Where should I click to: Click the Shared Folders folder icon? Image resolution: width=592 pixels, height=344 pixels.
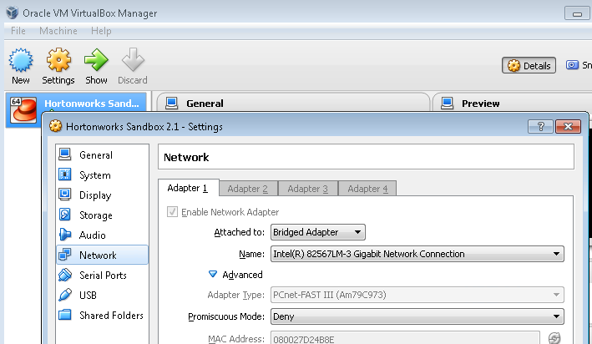(x=65, y=315)
